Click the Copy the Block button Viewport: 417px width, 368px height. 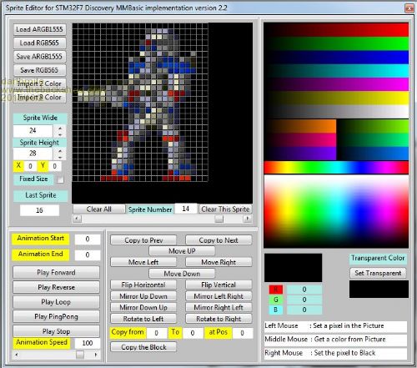pos(143,347)
